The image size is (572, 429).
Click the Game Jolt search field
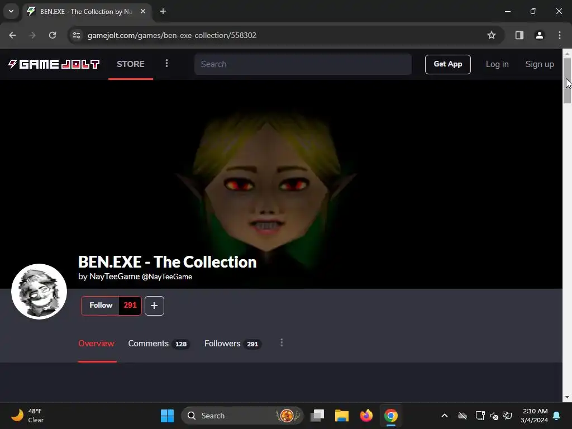tap(303, 64)
